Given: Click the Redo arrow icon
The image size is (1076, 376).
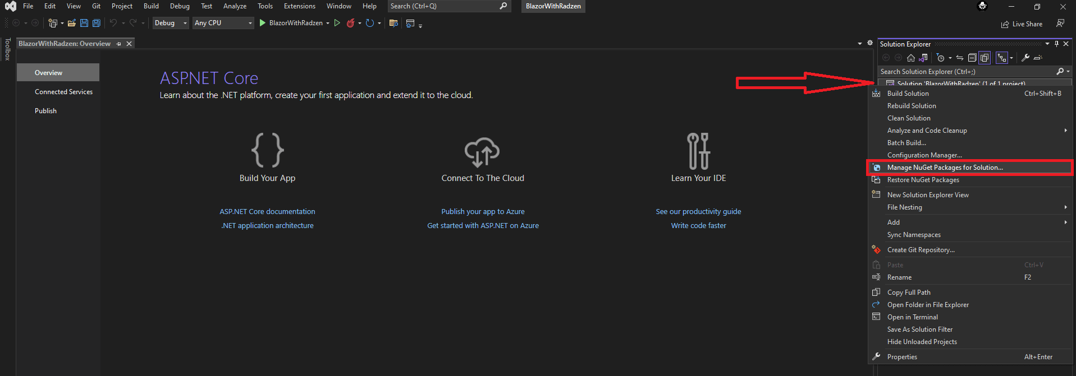Looking at the screenshot, I should (x=133, y=23).
